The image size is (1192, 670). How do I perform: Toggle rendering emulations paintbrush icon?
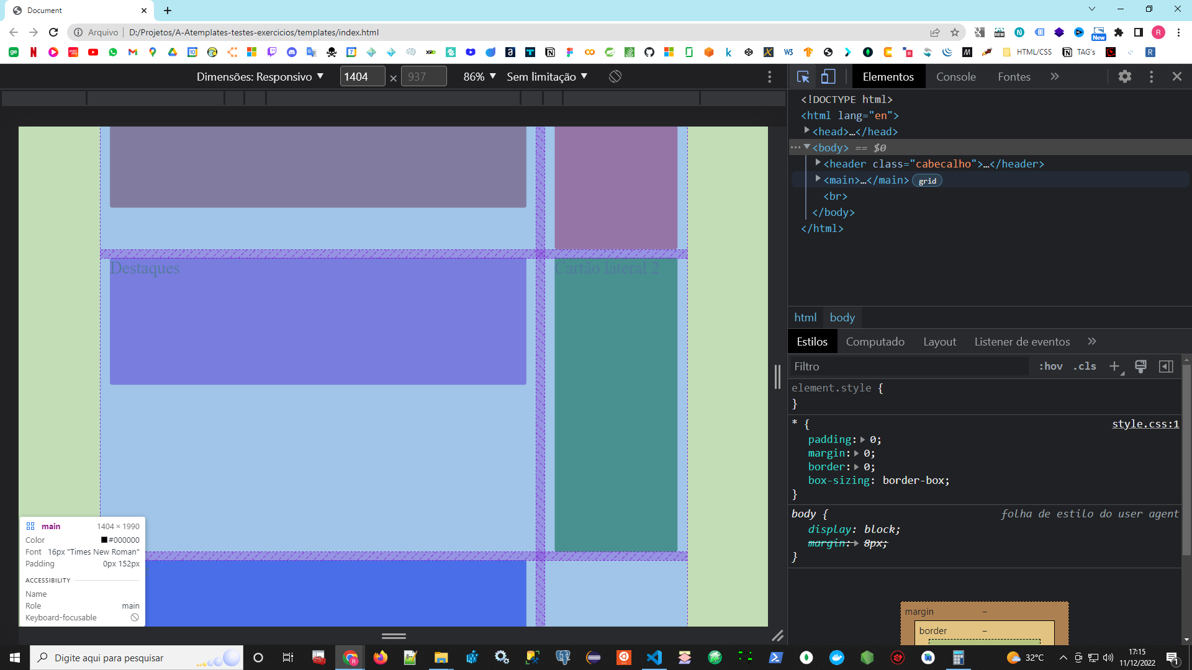coord(1140,367)
